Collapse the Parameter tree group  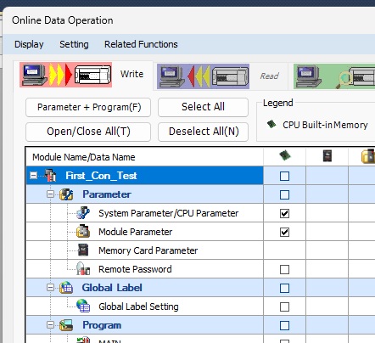pos(50,194)
